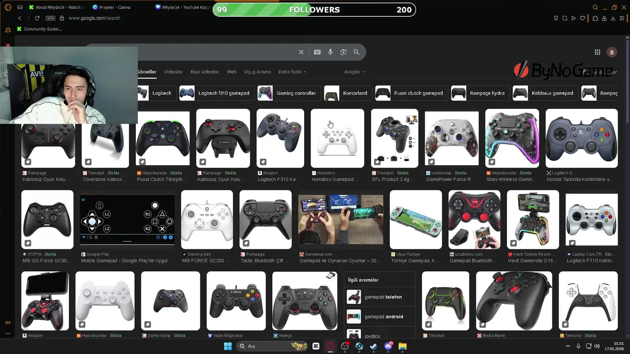Open Steam from the taskbar

pos(374,346)
